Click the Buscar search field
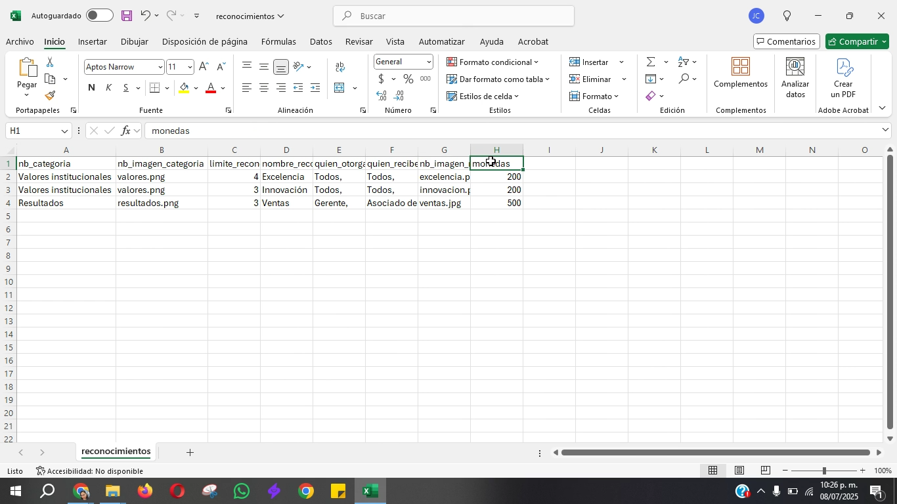This screenshot has width=897, height=504. tap(454, 16)
